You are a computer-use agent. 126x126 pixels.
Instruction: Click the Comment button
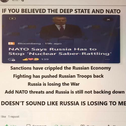point(36,125)
